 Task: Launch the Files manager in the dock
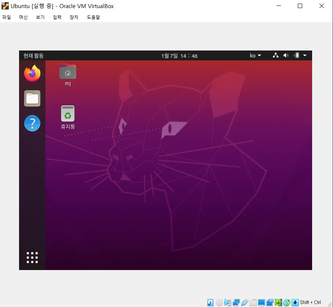point(32,98)
